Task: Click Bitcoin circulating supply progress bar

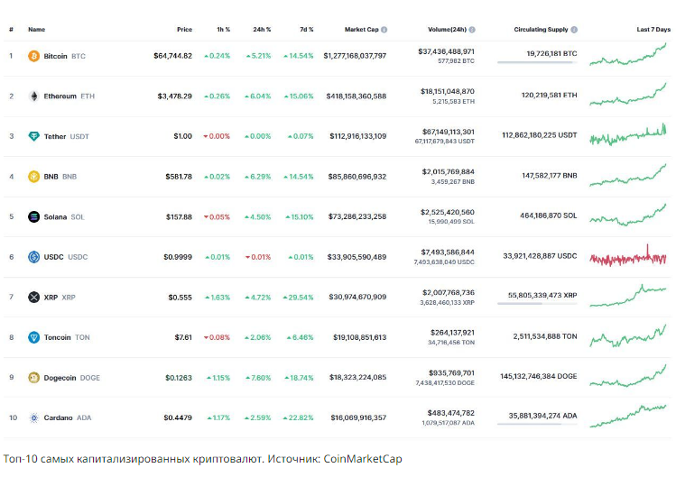Action: pos(537,62)
